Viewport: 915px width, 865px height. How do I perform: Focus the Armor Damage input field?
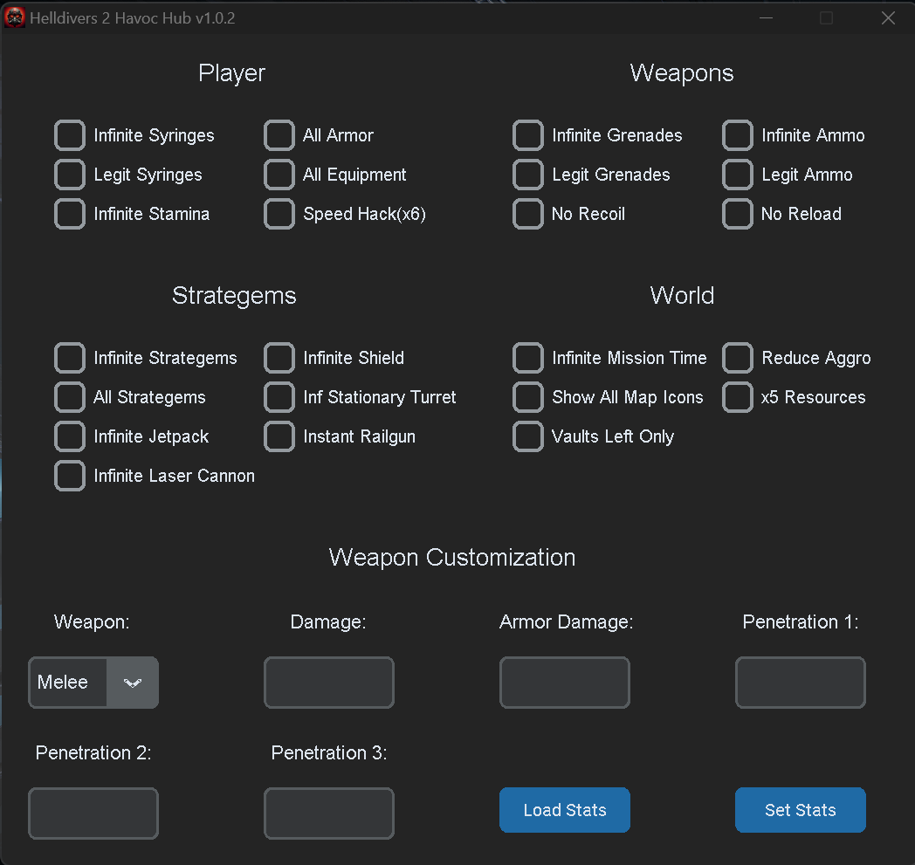565,683
